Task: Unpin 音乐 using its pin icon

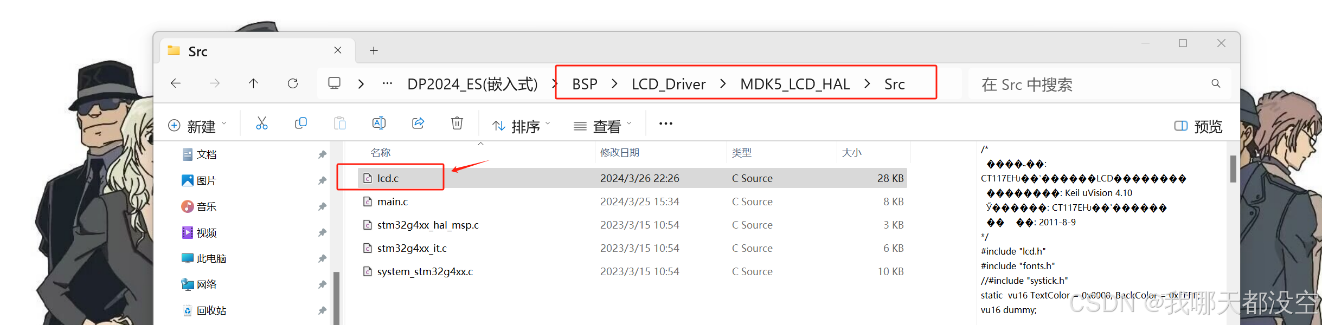Action: point(322,207)
